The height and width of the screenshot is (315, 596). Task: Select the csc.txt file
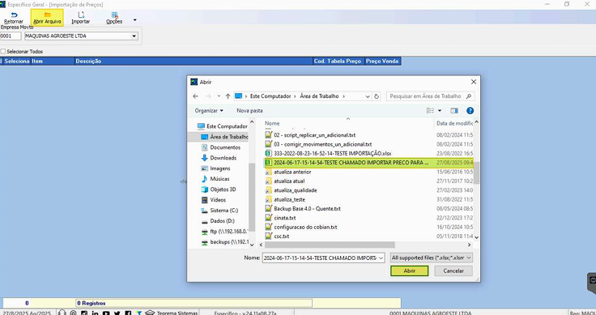click(277, 236)
